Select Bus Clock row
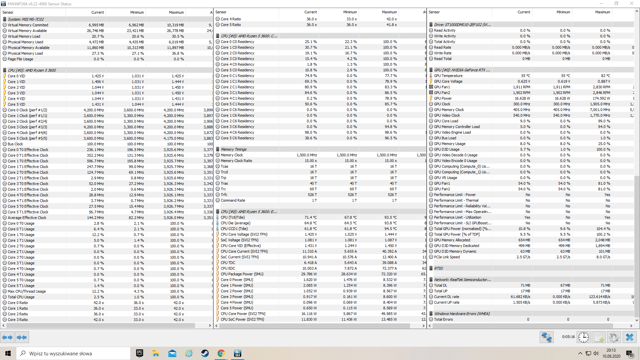This screenshot has width=640, height=360. pos(107,144)
